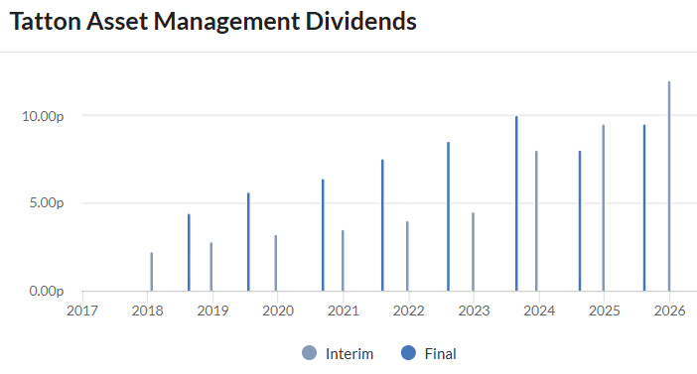Click the 2025 x-axis label
697x374 pixels.
click(605, 311)
